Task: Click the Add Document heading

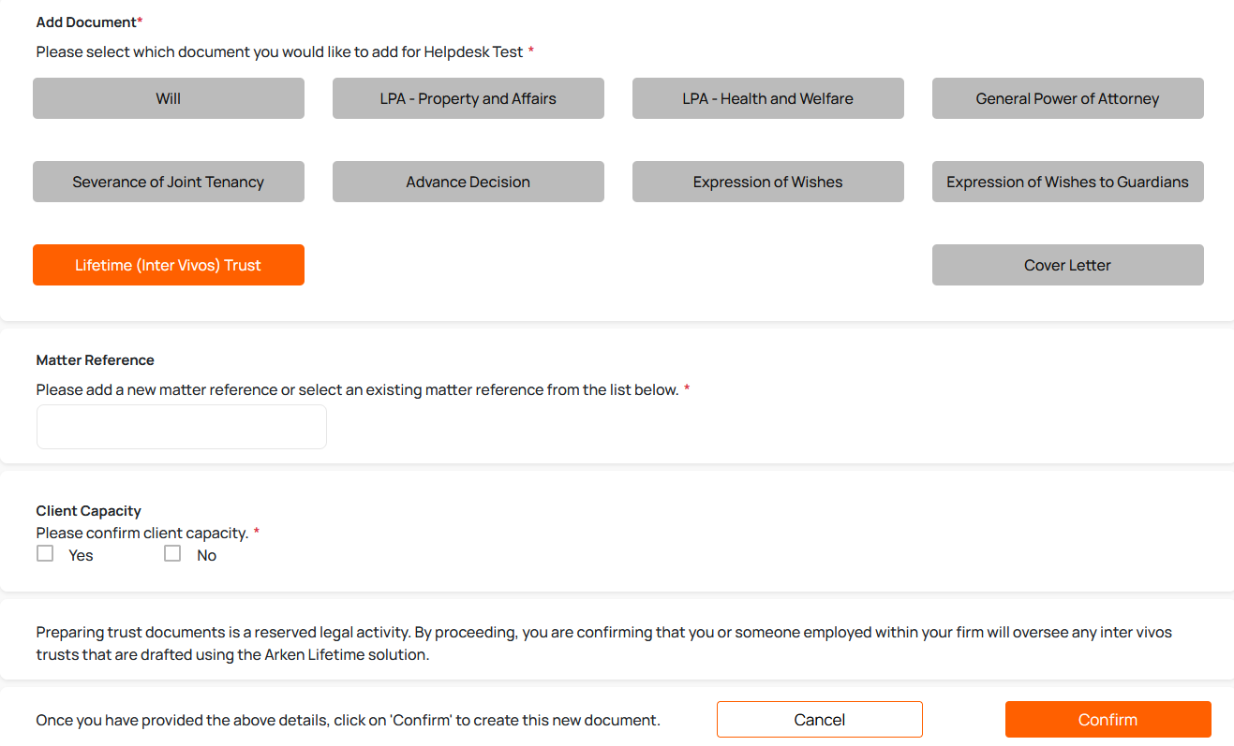Action: point(87,22)
